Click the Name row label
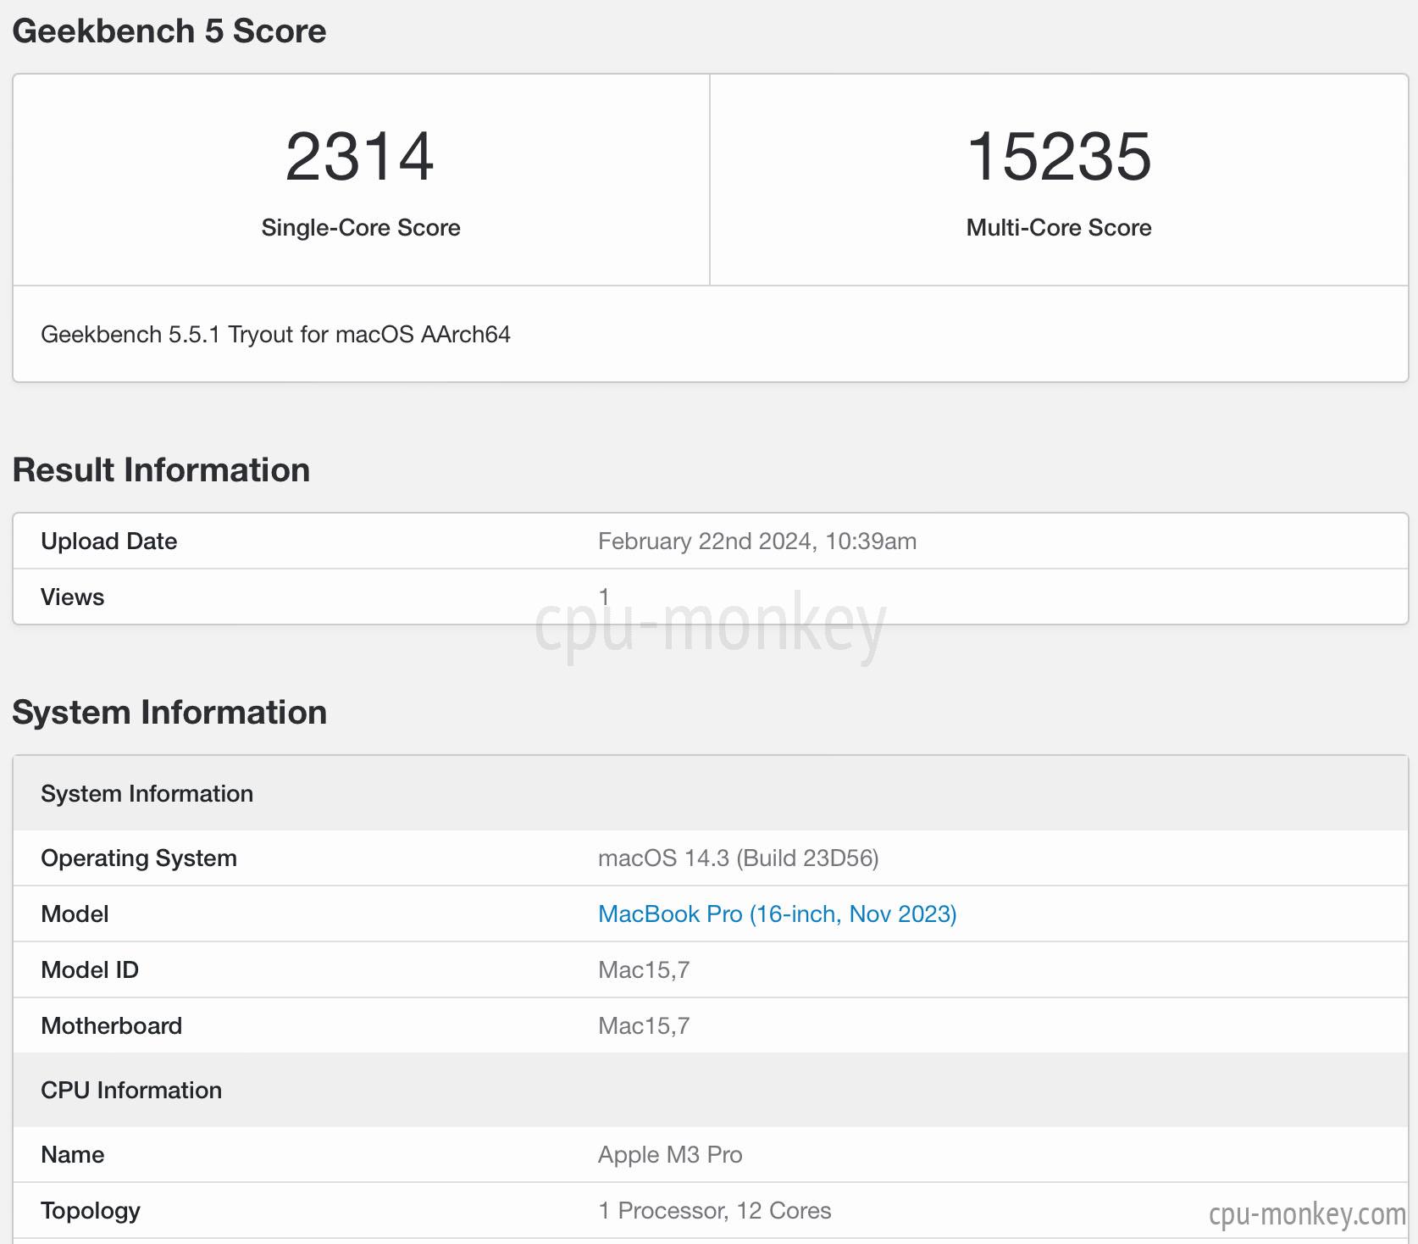1418x1244 pixels. [x=73, y=1154]
